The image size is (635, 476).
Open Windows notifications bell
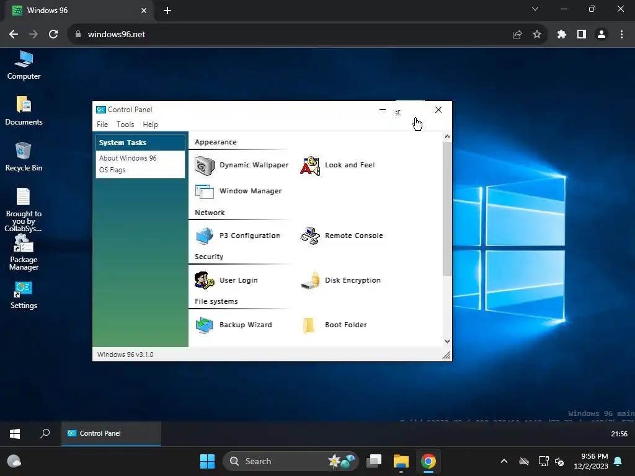618,461
